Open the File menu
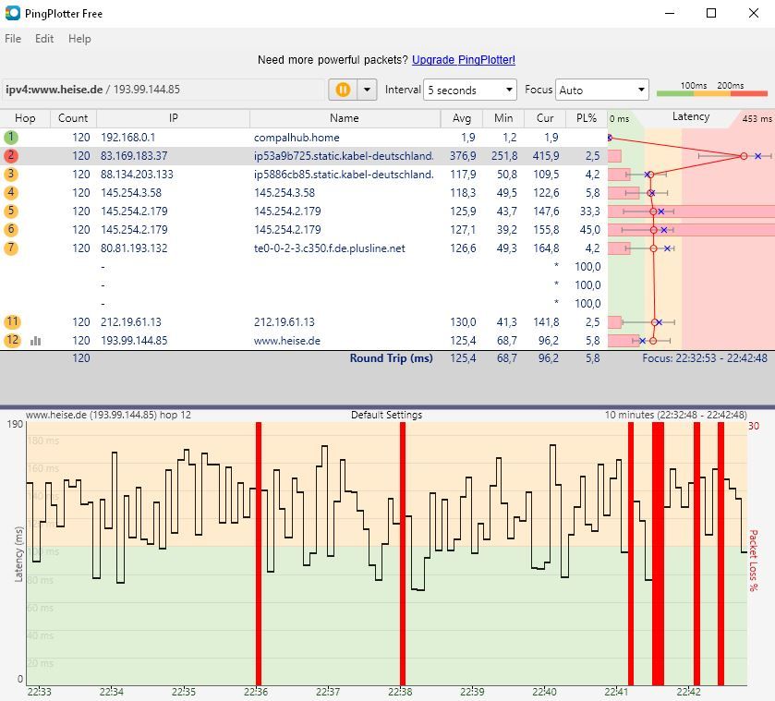Screen dimensions: 775x701 (13, 39)
